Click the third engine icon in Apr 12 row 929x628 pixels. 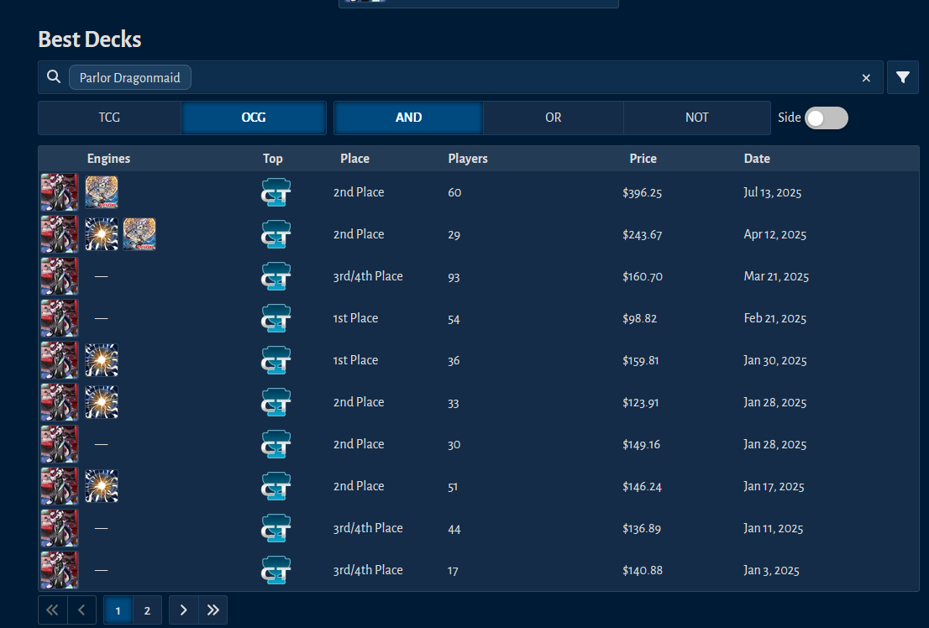(139, 234)
